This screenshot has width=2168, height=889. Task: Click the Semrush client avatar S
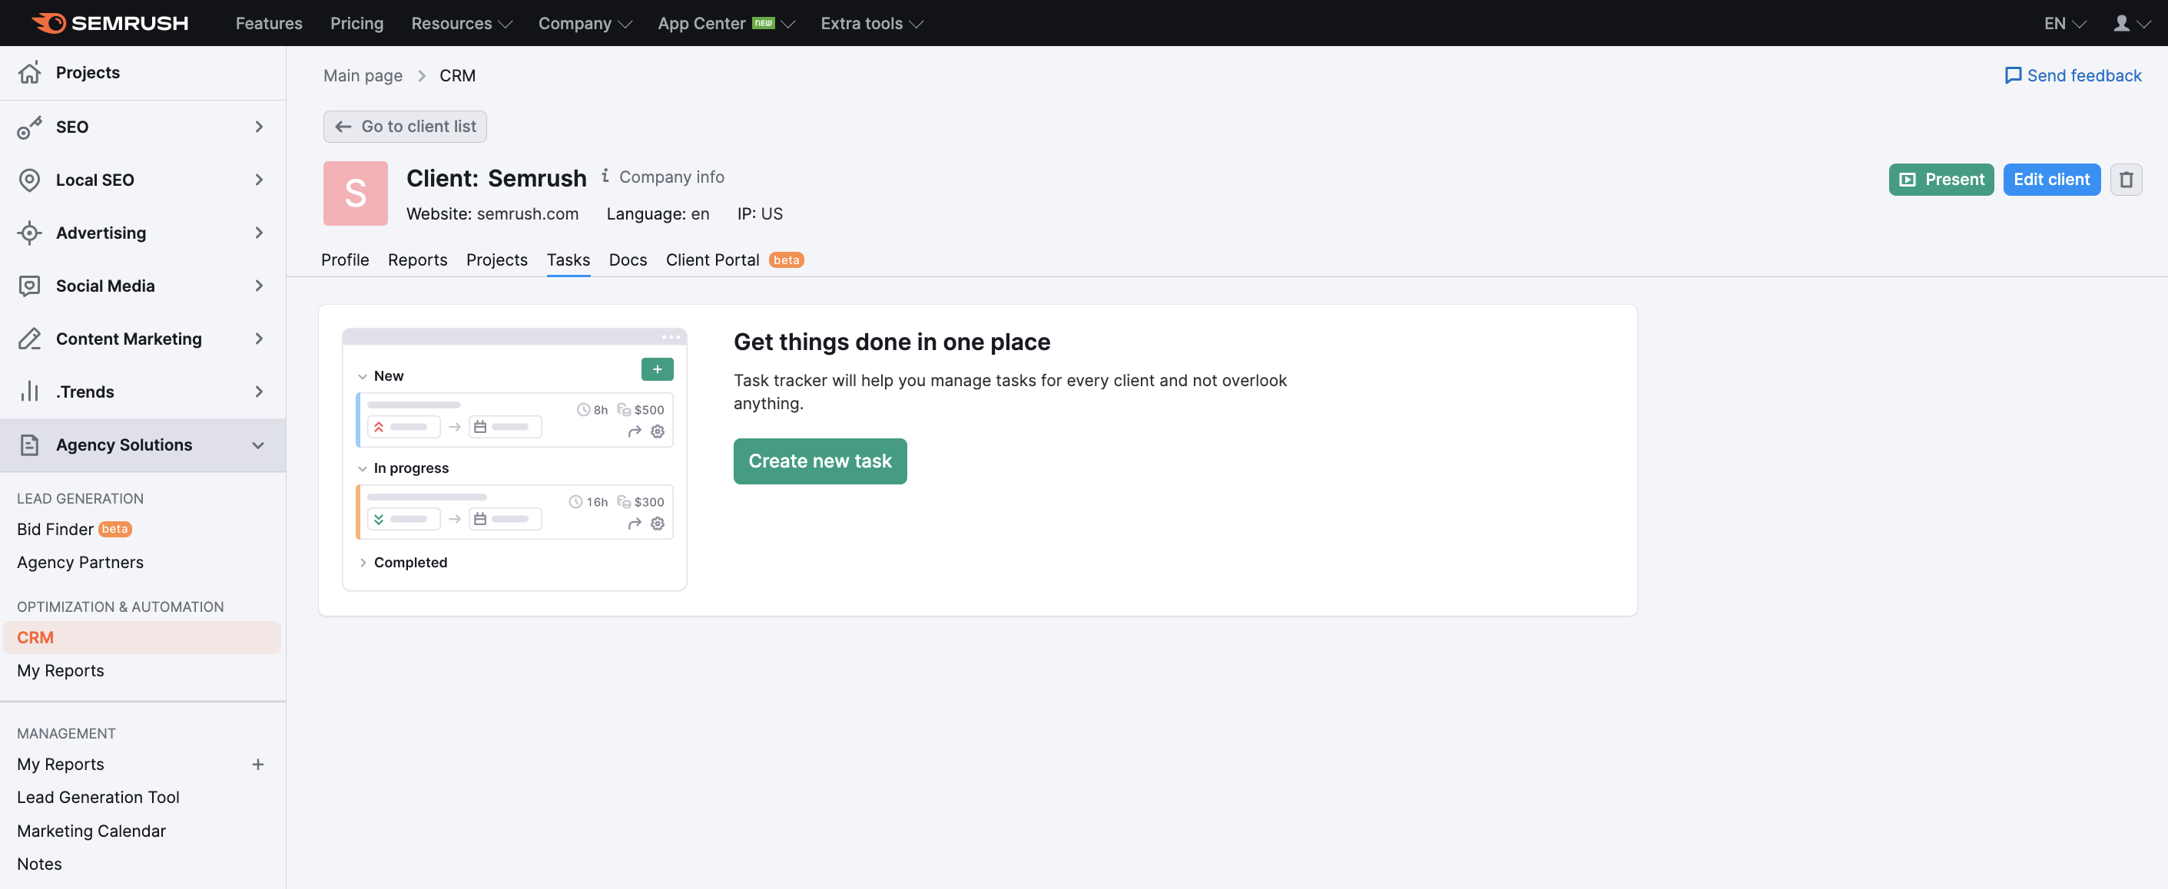355,193
